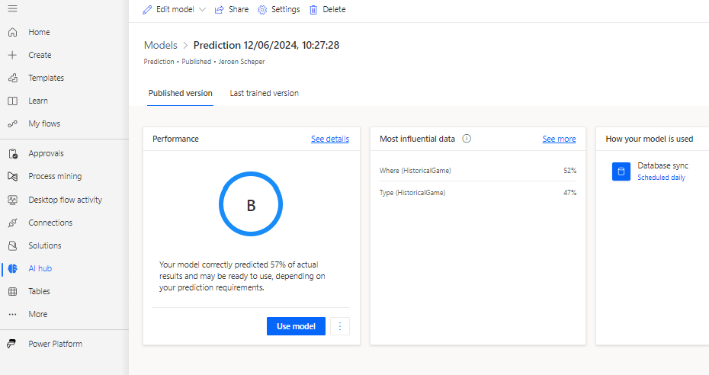The height and width of the screenshot is (375, 709).
Task: Open the vertical dots menu beside Use model
Action: point(340,326)
